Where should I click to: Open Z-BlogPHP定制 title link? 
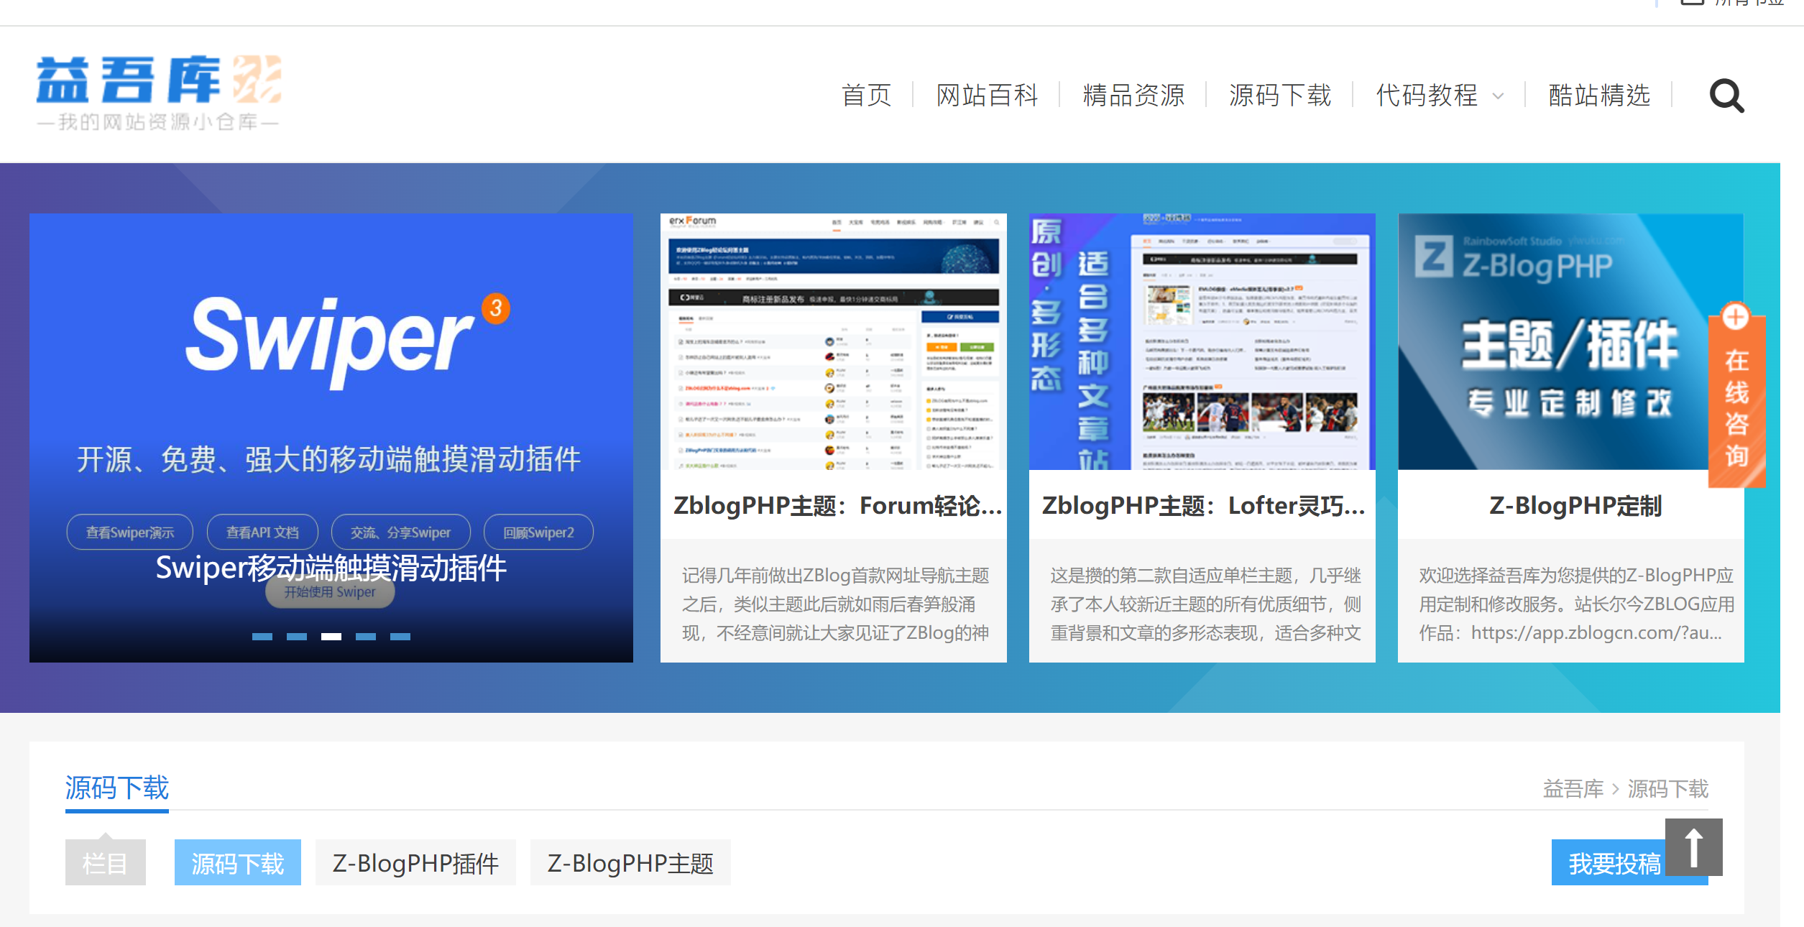[x=1575, y=506]
